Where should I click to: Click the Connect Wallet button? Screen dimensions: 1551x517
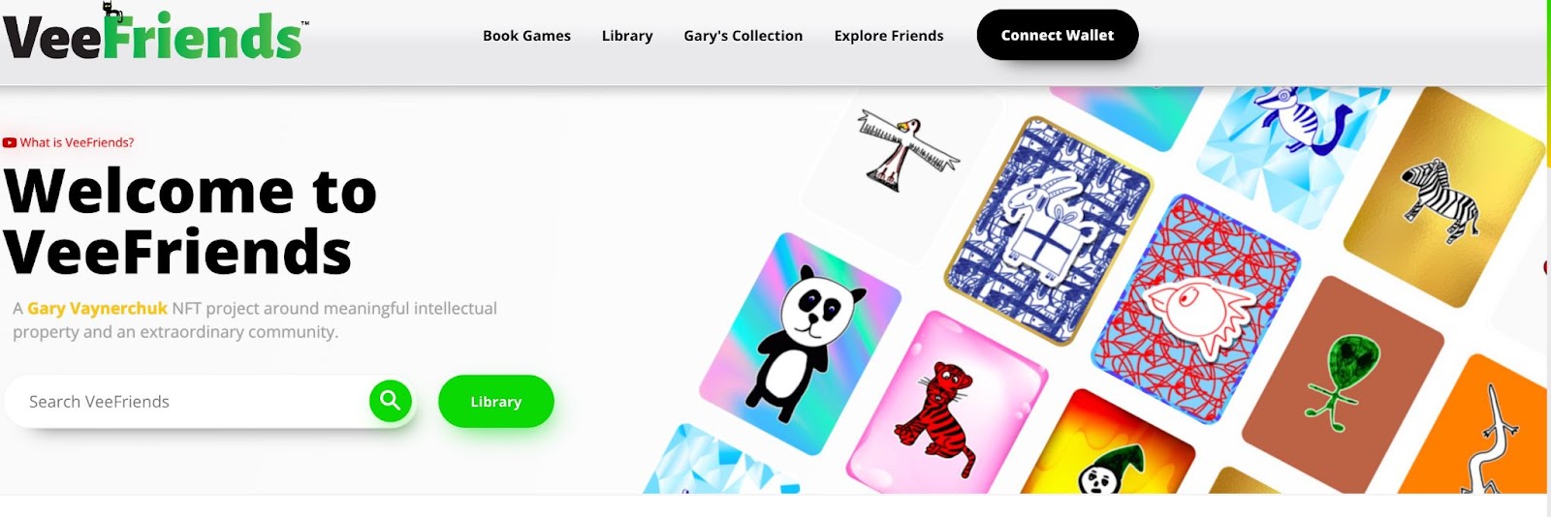(x=1058, y=35)
